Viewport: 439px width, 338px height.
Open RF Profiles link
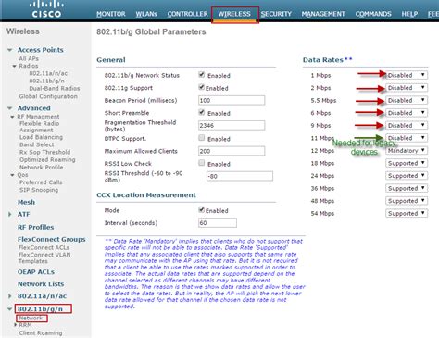[x=36, y=227]
